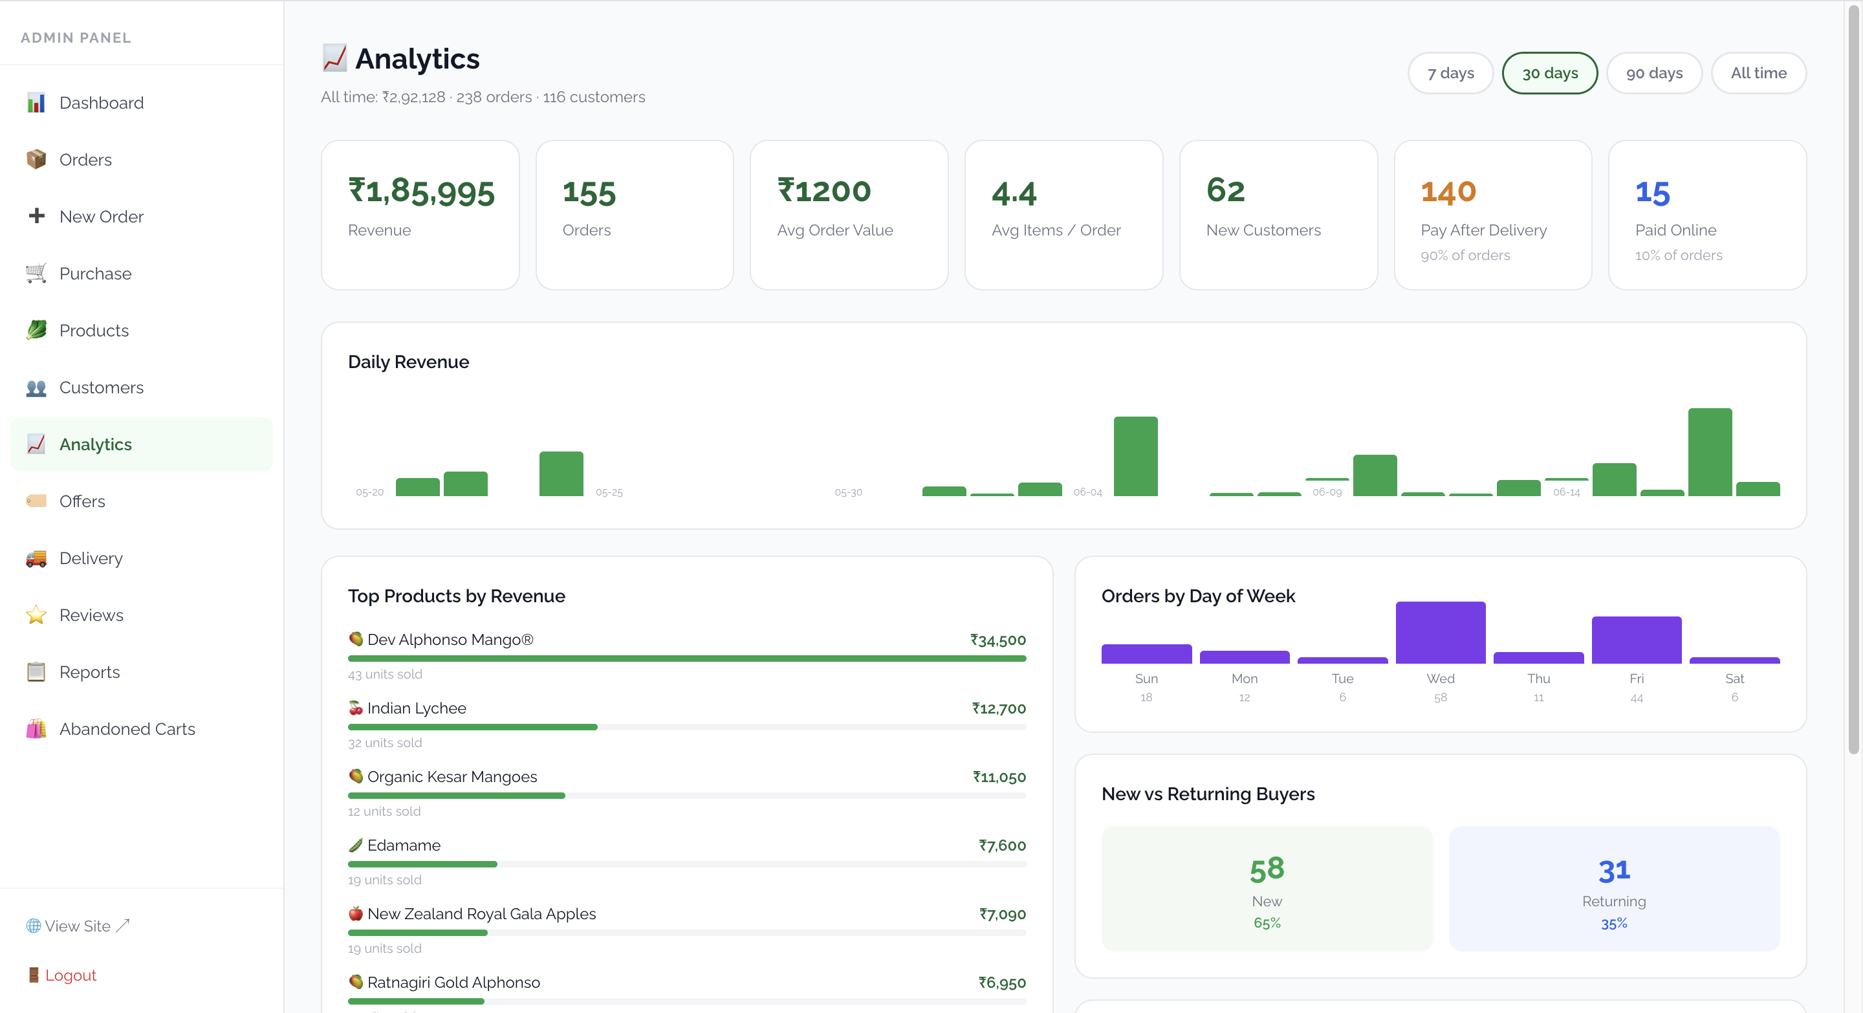
Task: Select the 7 days range filter
Action: point(1450,73)
